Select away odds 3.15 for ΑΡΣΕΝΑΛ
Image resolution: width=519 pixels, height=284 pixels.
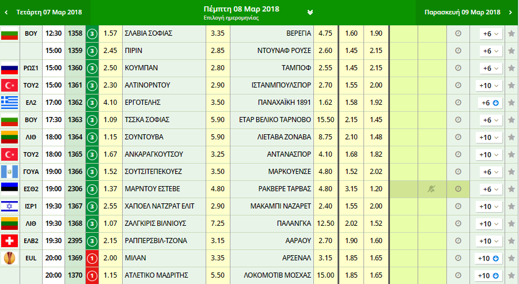coord(325,258)
